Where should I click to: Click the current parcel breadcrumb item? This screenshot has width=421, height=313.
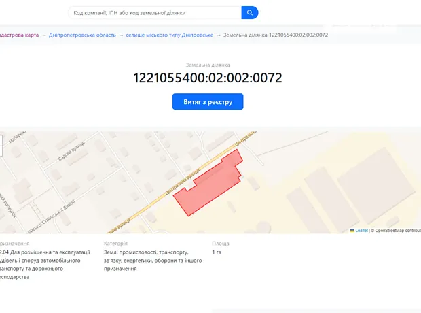pyautogui.click(x=275, y=35)
